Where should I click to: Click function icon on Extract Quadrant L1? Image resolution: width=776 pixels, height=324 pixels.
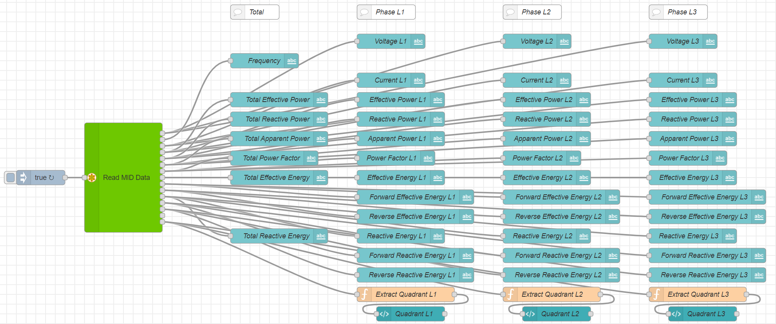pos(364,294)
